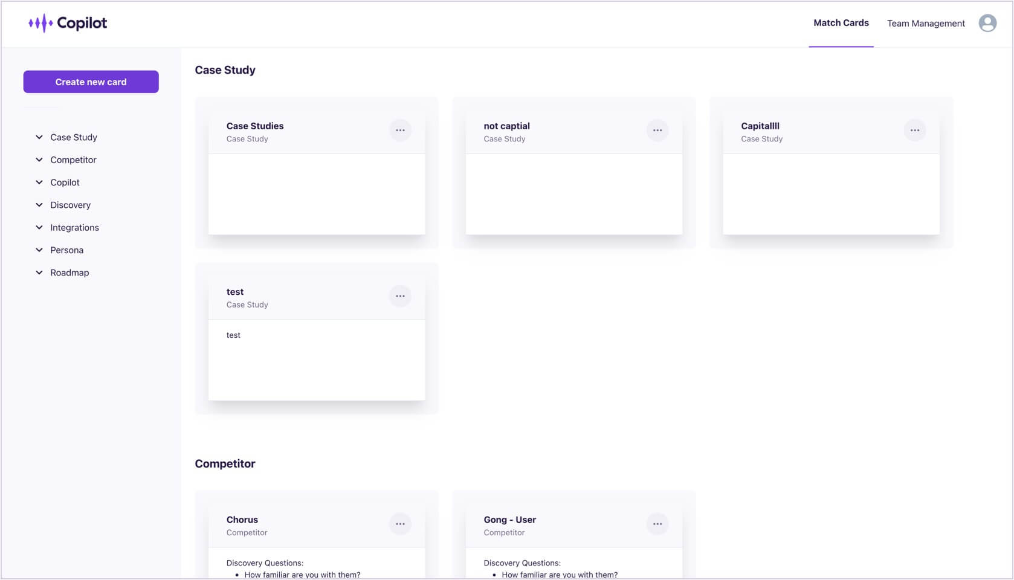
Task: Collapse the Discovery sidebar section
Action: (x=39, y=205)
